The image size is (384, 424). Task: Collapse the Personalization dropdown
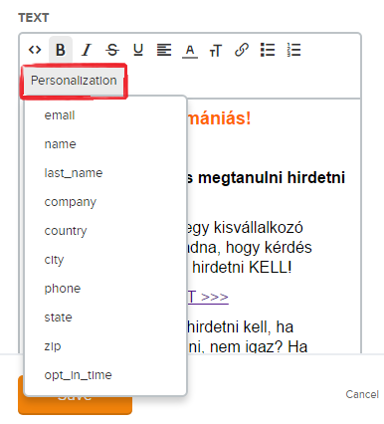pos(74,81)
